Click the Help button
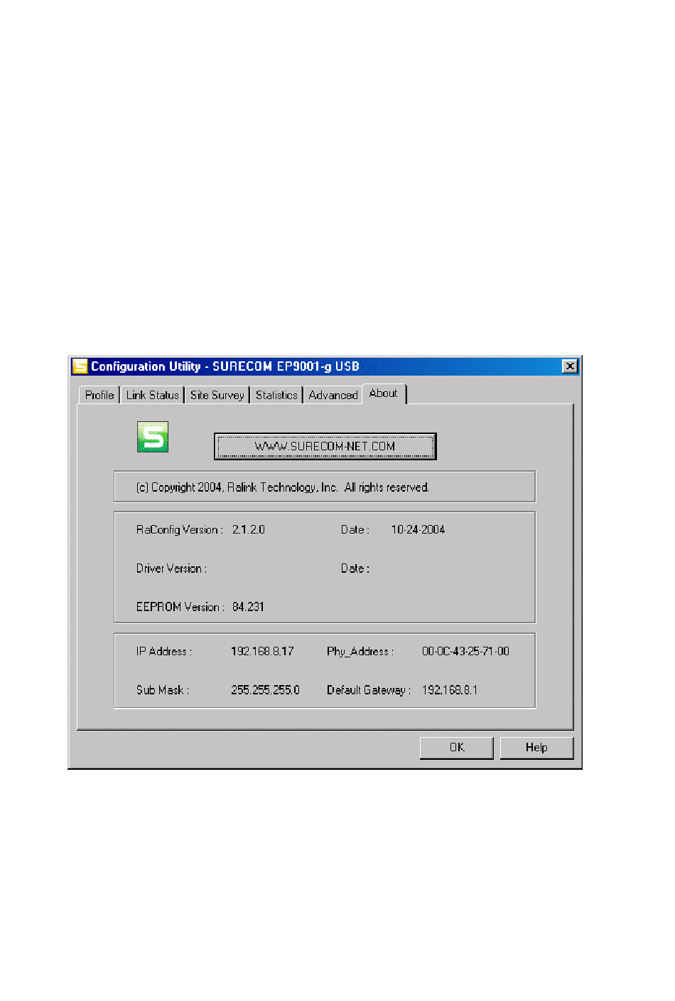This screenshot has height=1001, width=675. [536, 748]
